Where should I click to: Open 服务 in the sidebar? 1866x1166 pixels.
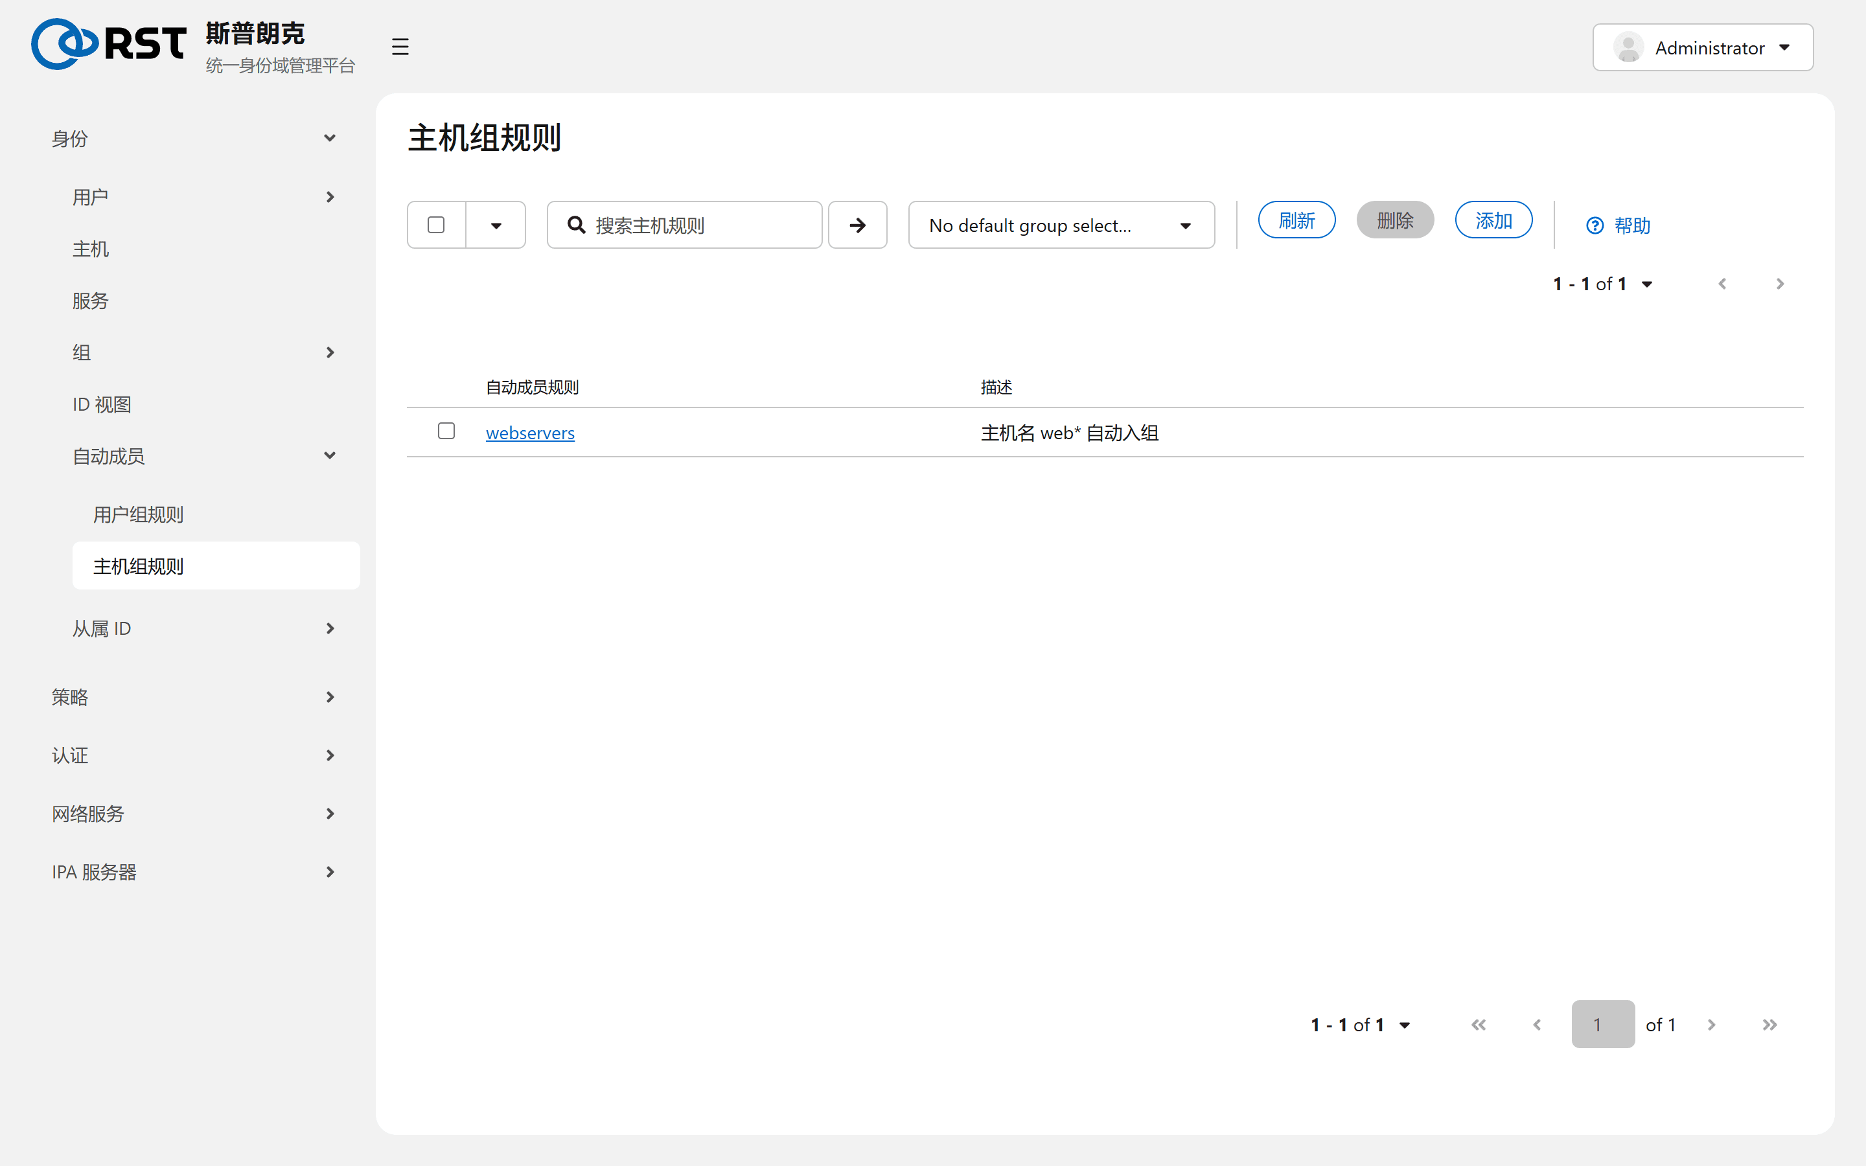[91, 301]
